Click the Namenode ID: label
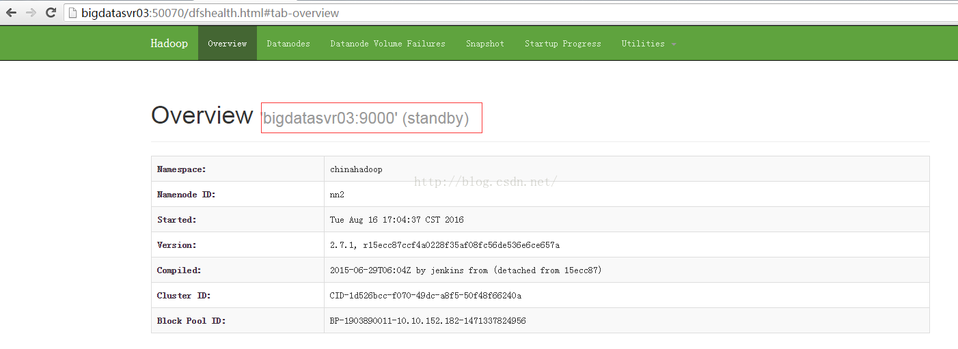Screen dimensions: 958x349 186,195
